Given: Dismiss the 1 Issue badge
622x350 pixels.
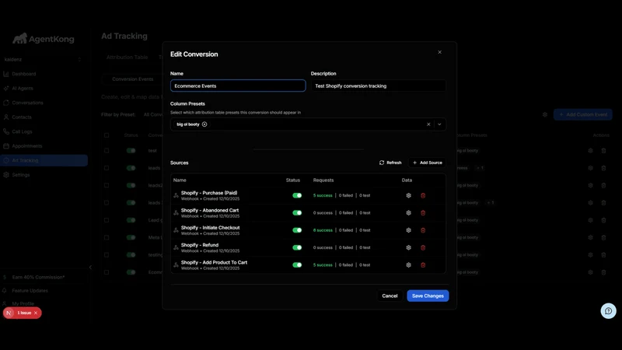Looking at the screenshot, I should [x=36, y=313].
